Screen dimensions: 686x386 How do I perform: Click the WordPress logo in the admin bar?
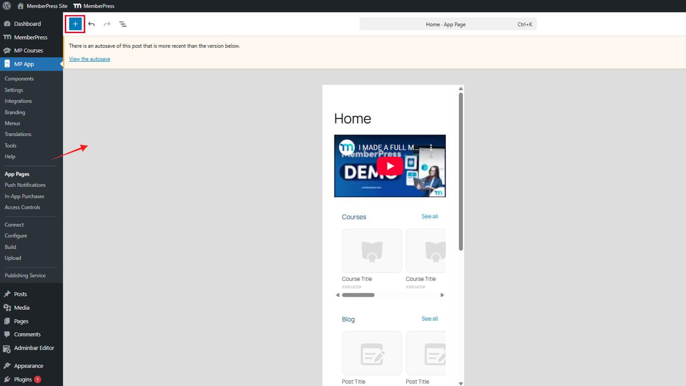point(6,6)
